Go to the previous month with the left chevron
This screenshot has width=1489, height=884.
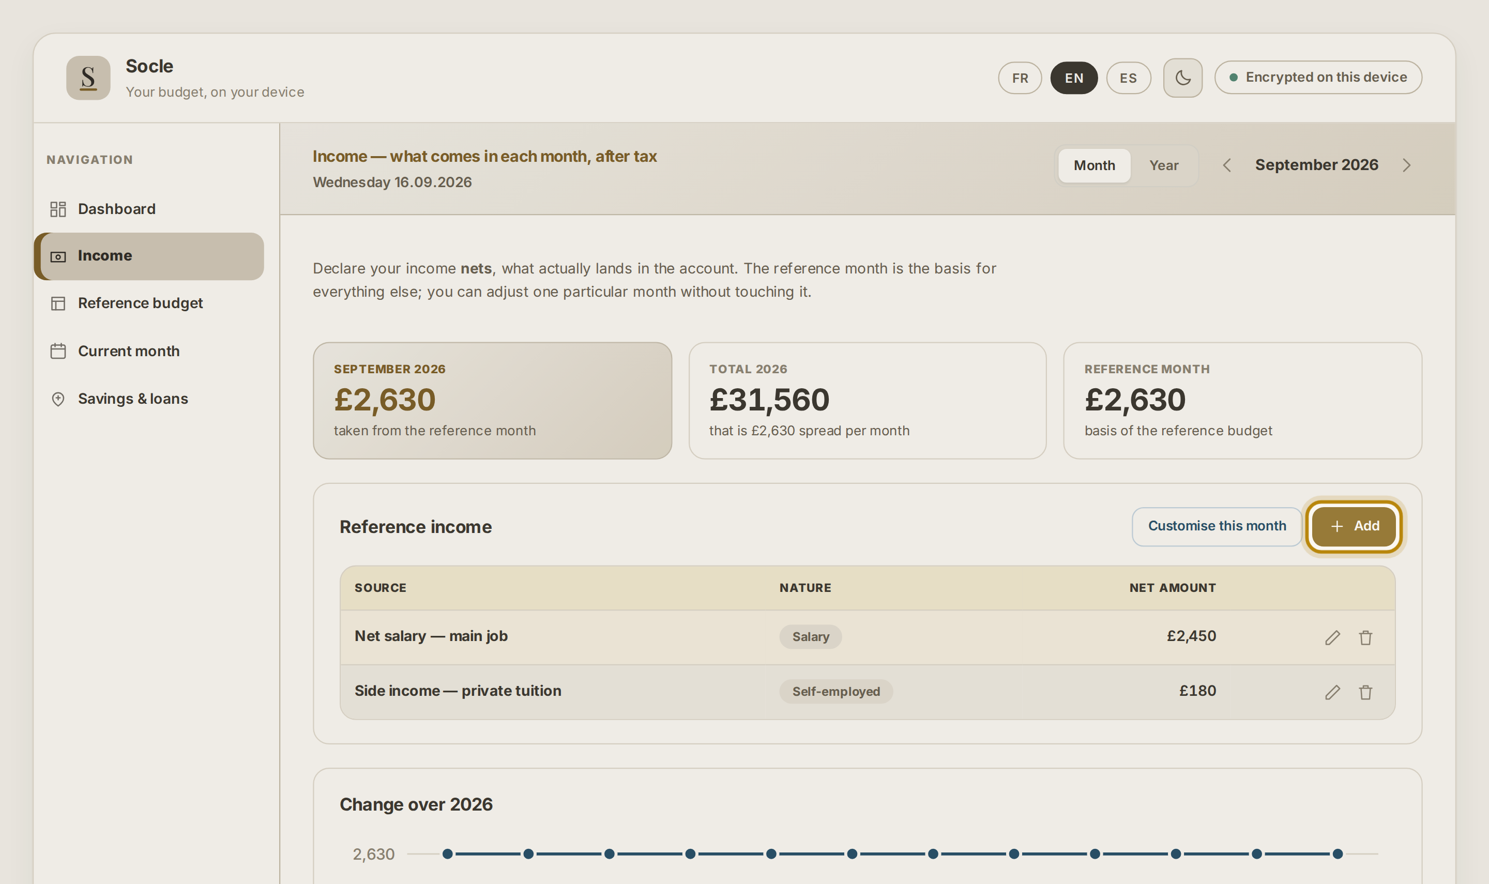point(1226,165)
